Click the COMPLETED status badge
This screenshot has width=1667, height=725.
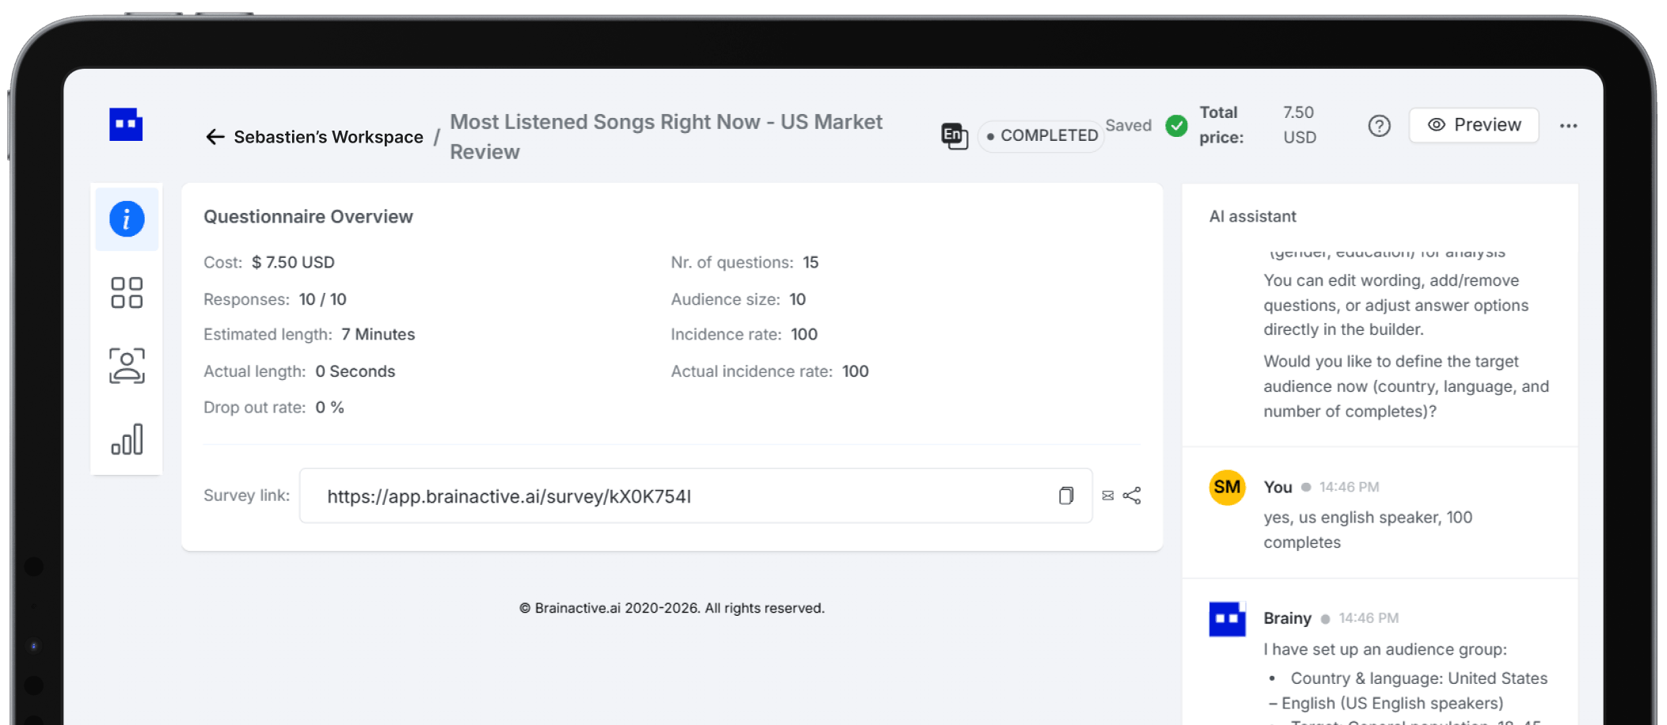[1041, 136]
